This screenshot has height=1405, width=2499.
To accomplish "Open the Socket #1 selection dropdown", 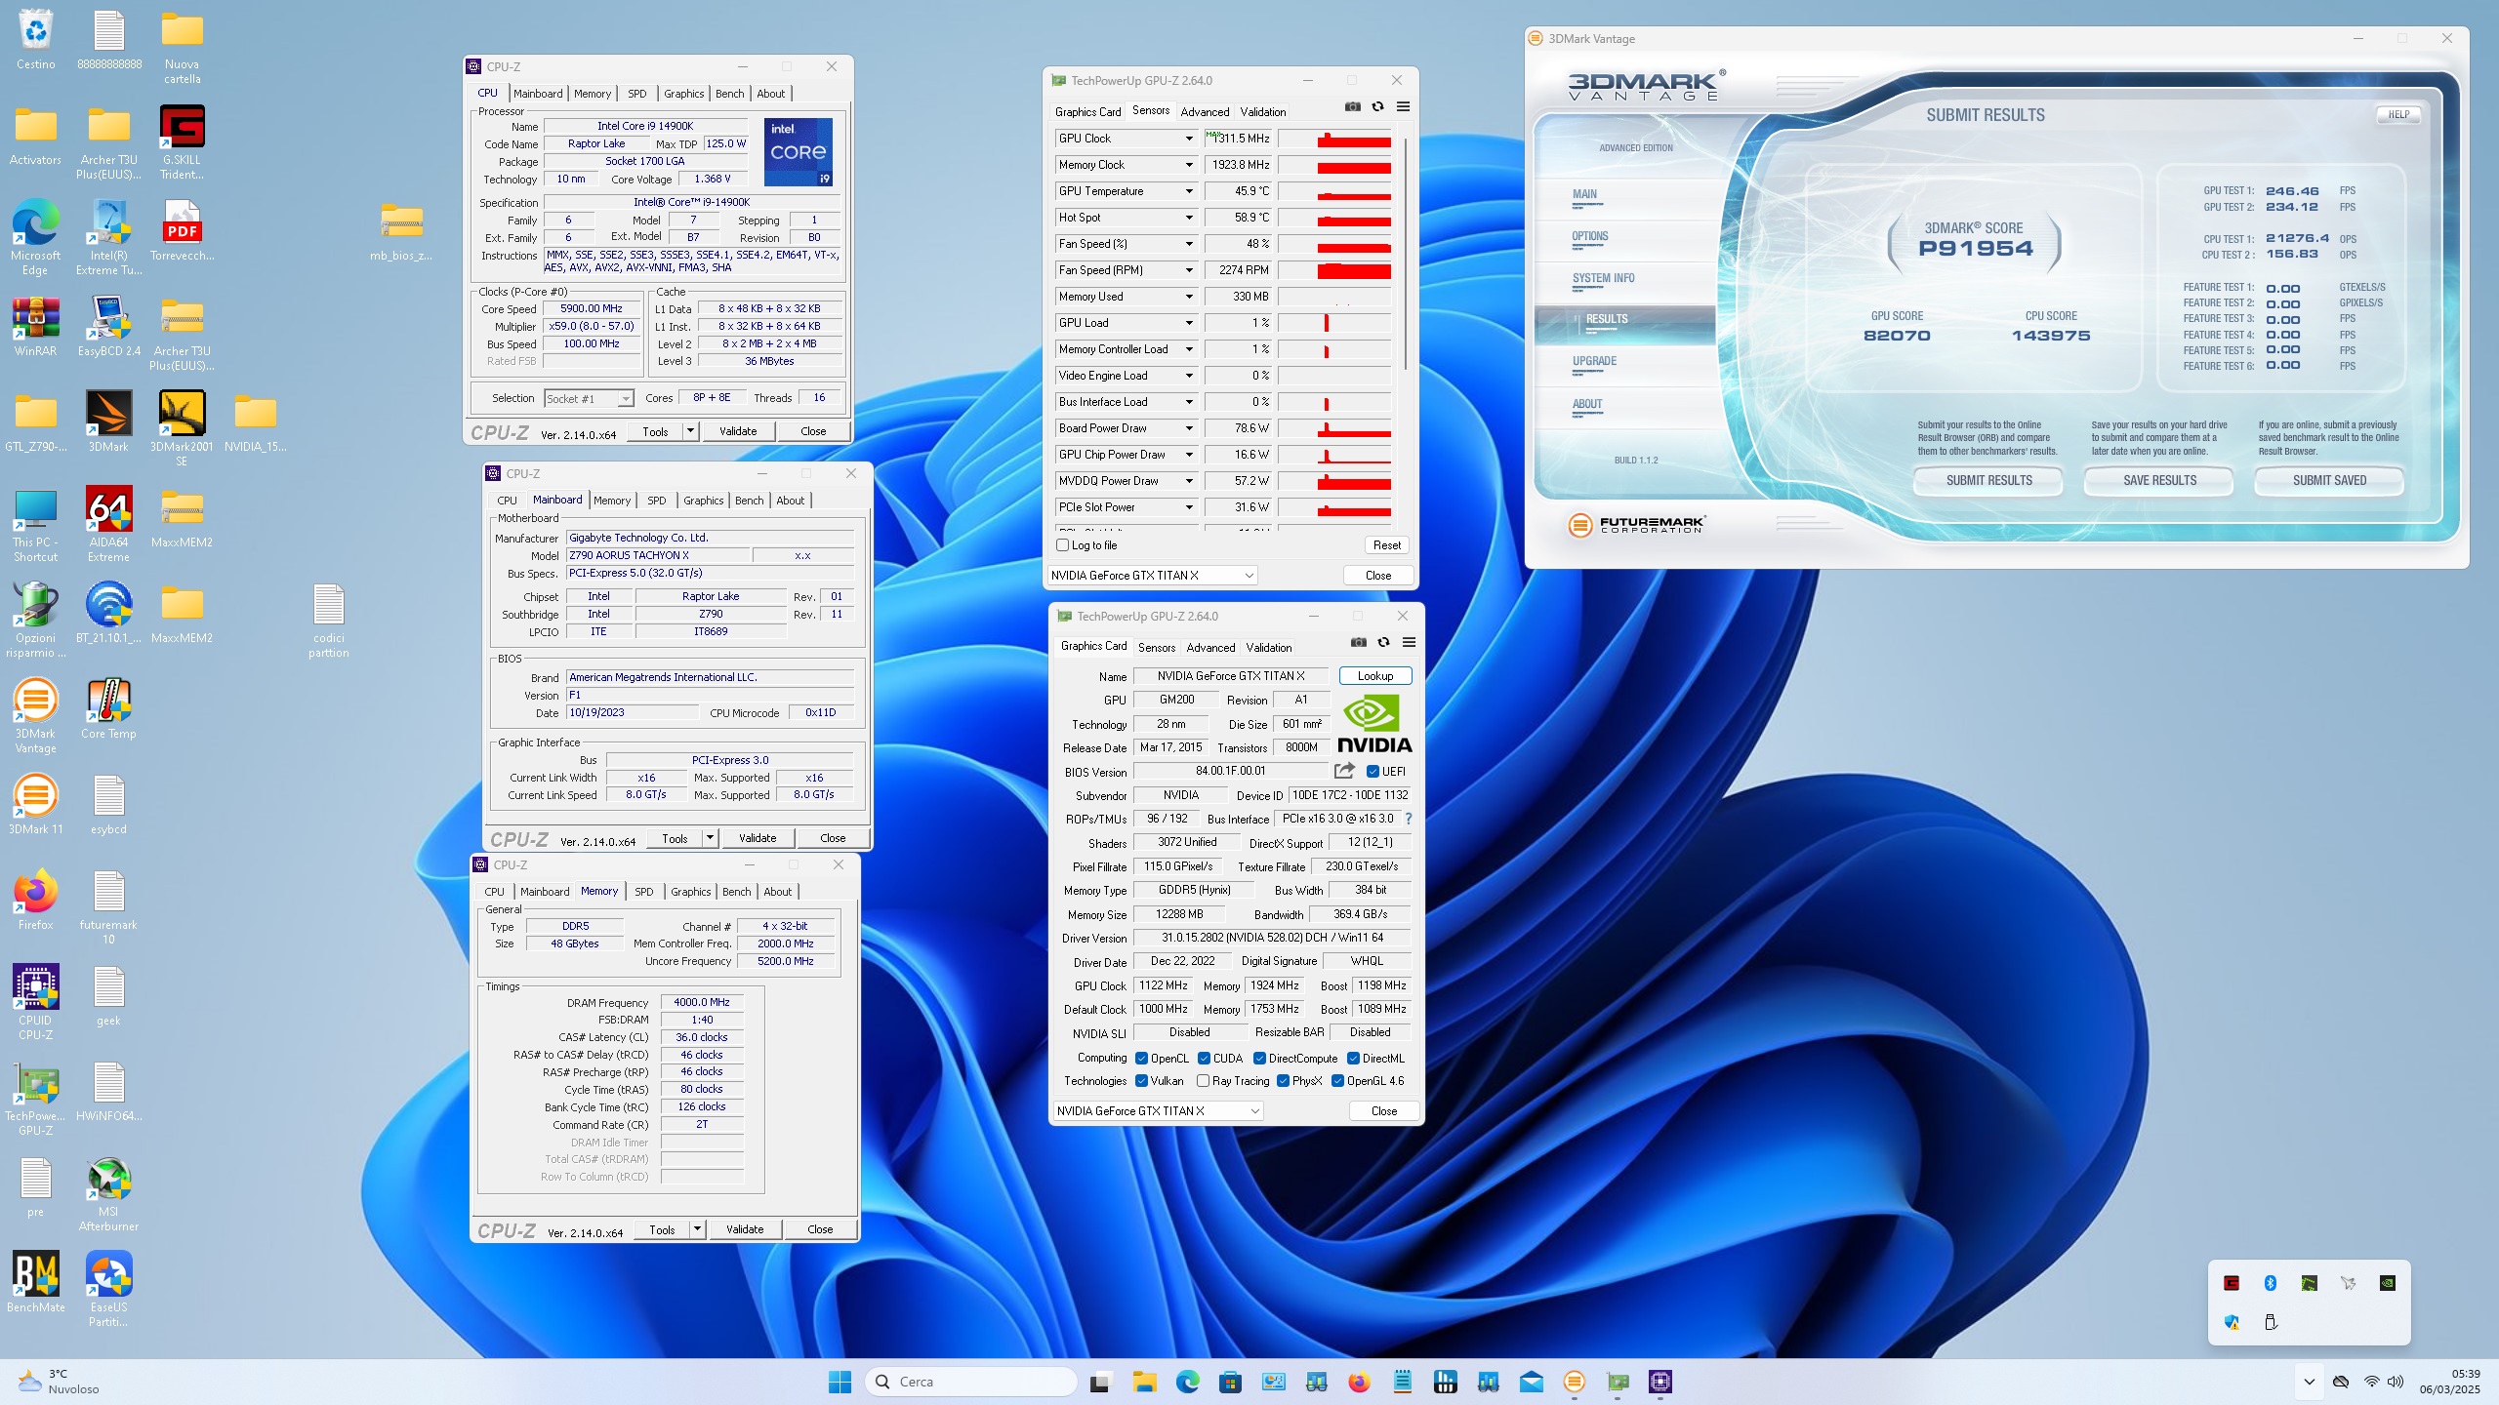I will pos(589,398).
